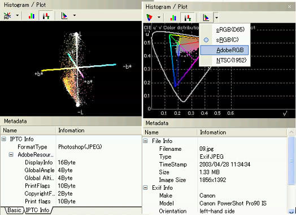Click the Canon PowerShot Pro90 IS value
The height and width of the screenshot is (215, 296).
(233, 203)
